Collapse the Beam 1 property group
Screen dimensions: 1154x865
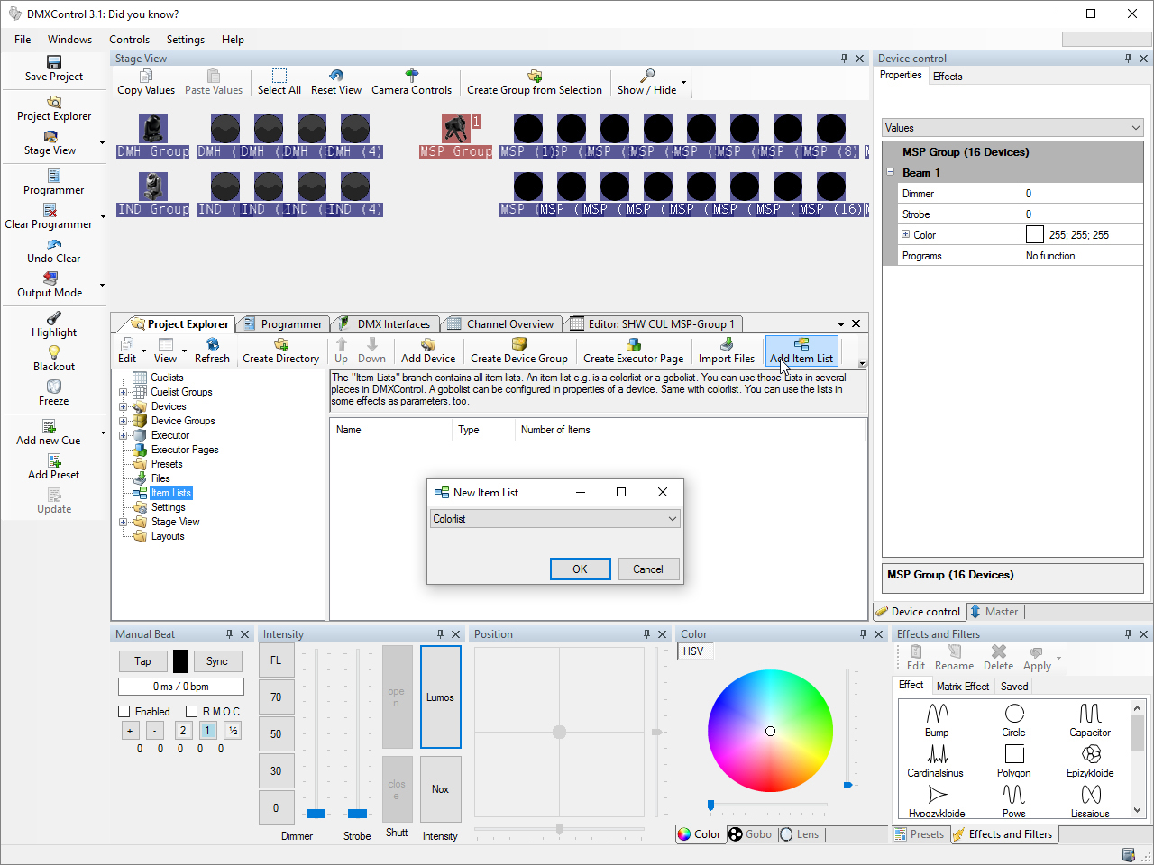point(891,172)
